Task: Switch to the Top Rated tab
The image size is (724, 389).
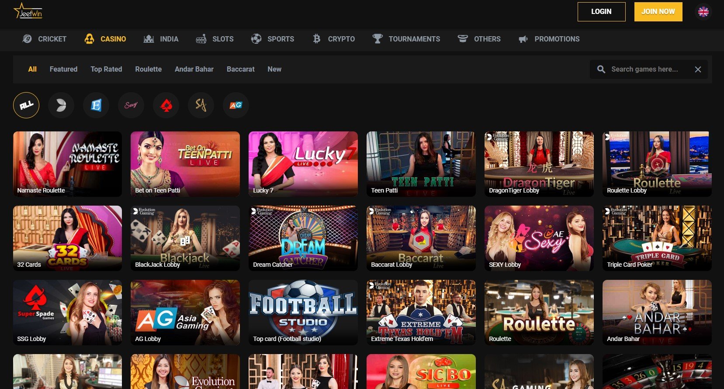Action: 106,69
